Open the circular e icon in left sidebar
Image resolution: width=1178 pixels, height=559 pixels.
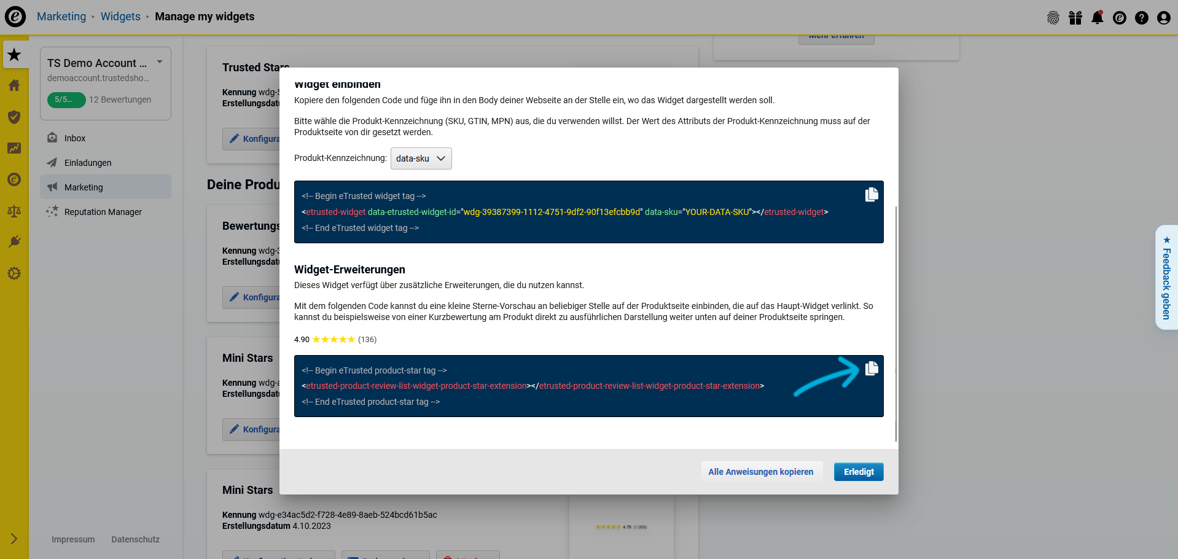[14, 179]
